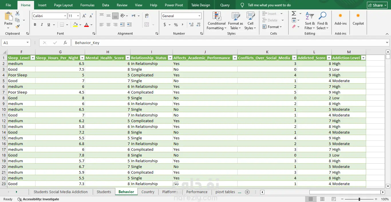The width and height of the screenshot is (391, 202).
Task: Apply percent style
Action: 176,25
